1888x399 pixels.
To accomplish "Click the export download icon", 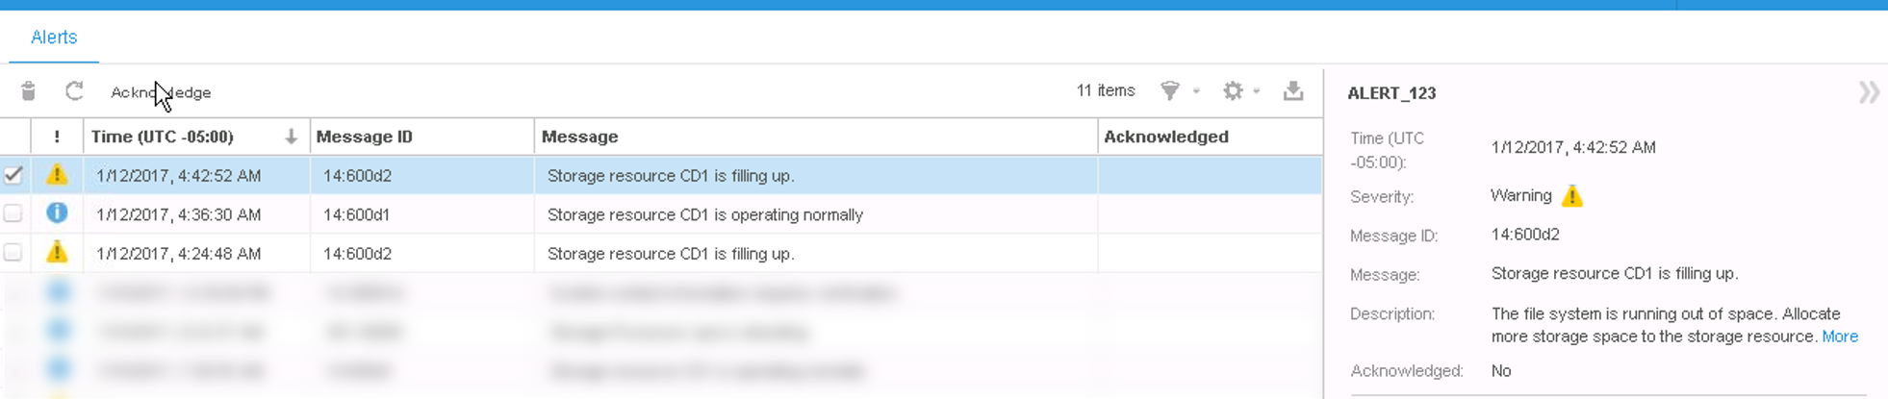I will point(1293,91).
